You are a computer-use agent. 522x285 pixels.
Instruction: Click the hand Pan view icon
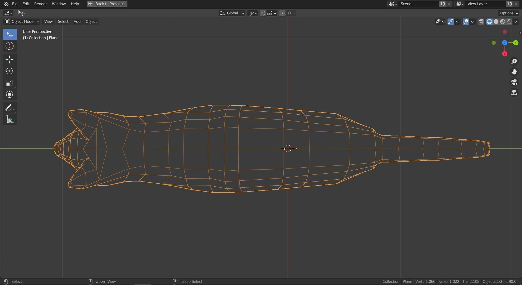[x=514, y=72]
